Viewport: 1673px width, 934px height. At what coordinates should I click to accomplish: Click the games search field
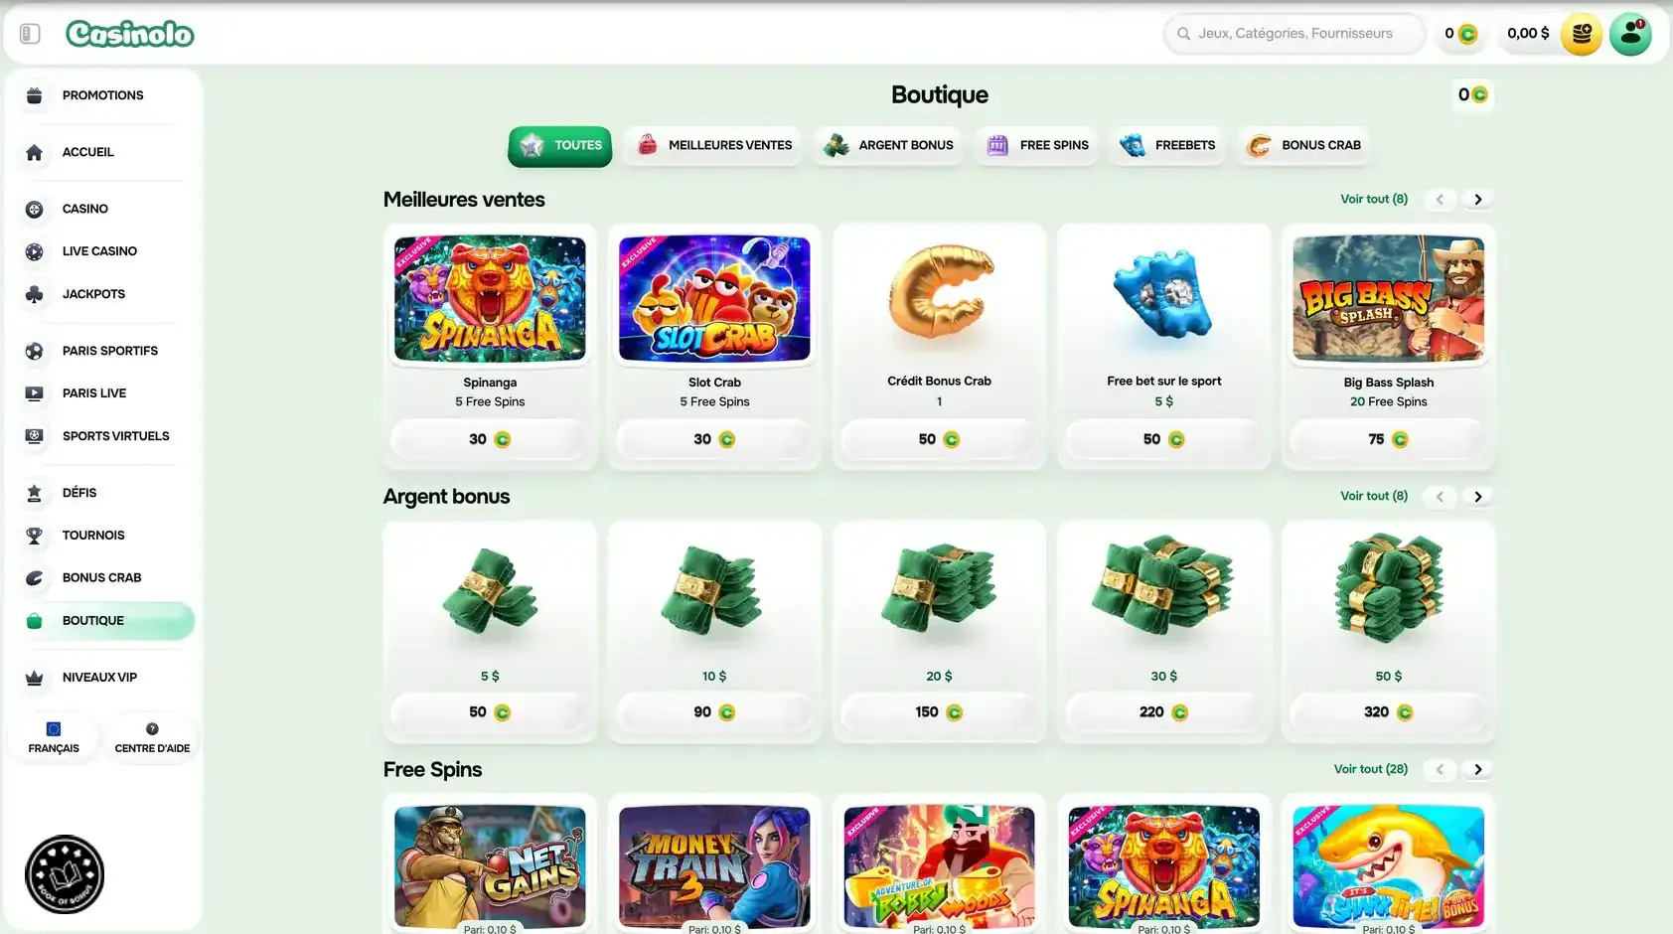pos(1294,34)
